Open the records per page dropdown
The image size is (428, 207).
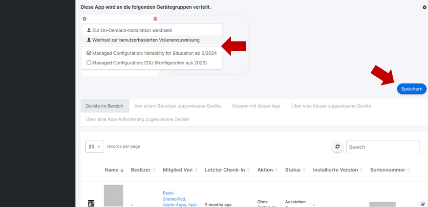point(95,146)
